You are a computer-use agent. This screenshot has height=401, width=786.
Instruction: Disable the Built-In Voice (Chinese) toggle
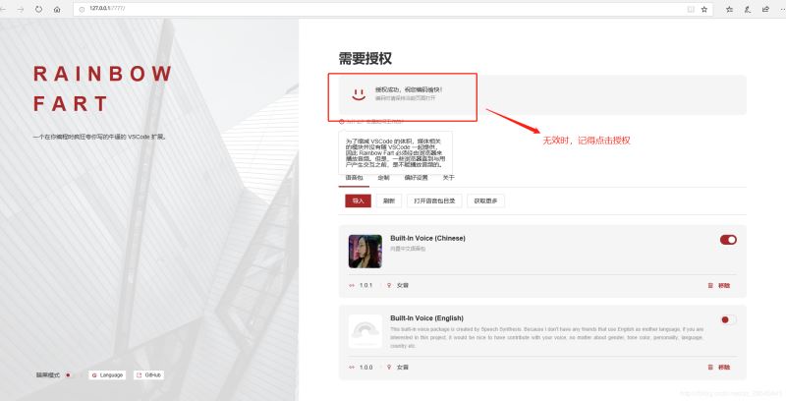click(728, 239)
